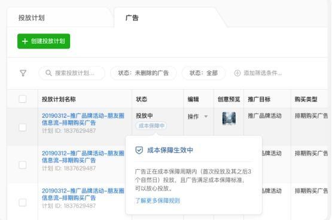Switch to the 投放计划 tab
The height and width of the screenshot is (220, 332).
pyautogui.click(x=31, y=18)
